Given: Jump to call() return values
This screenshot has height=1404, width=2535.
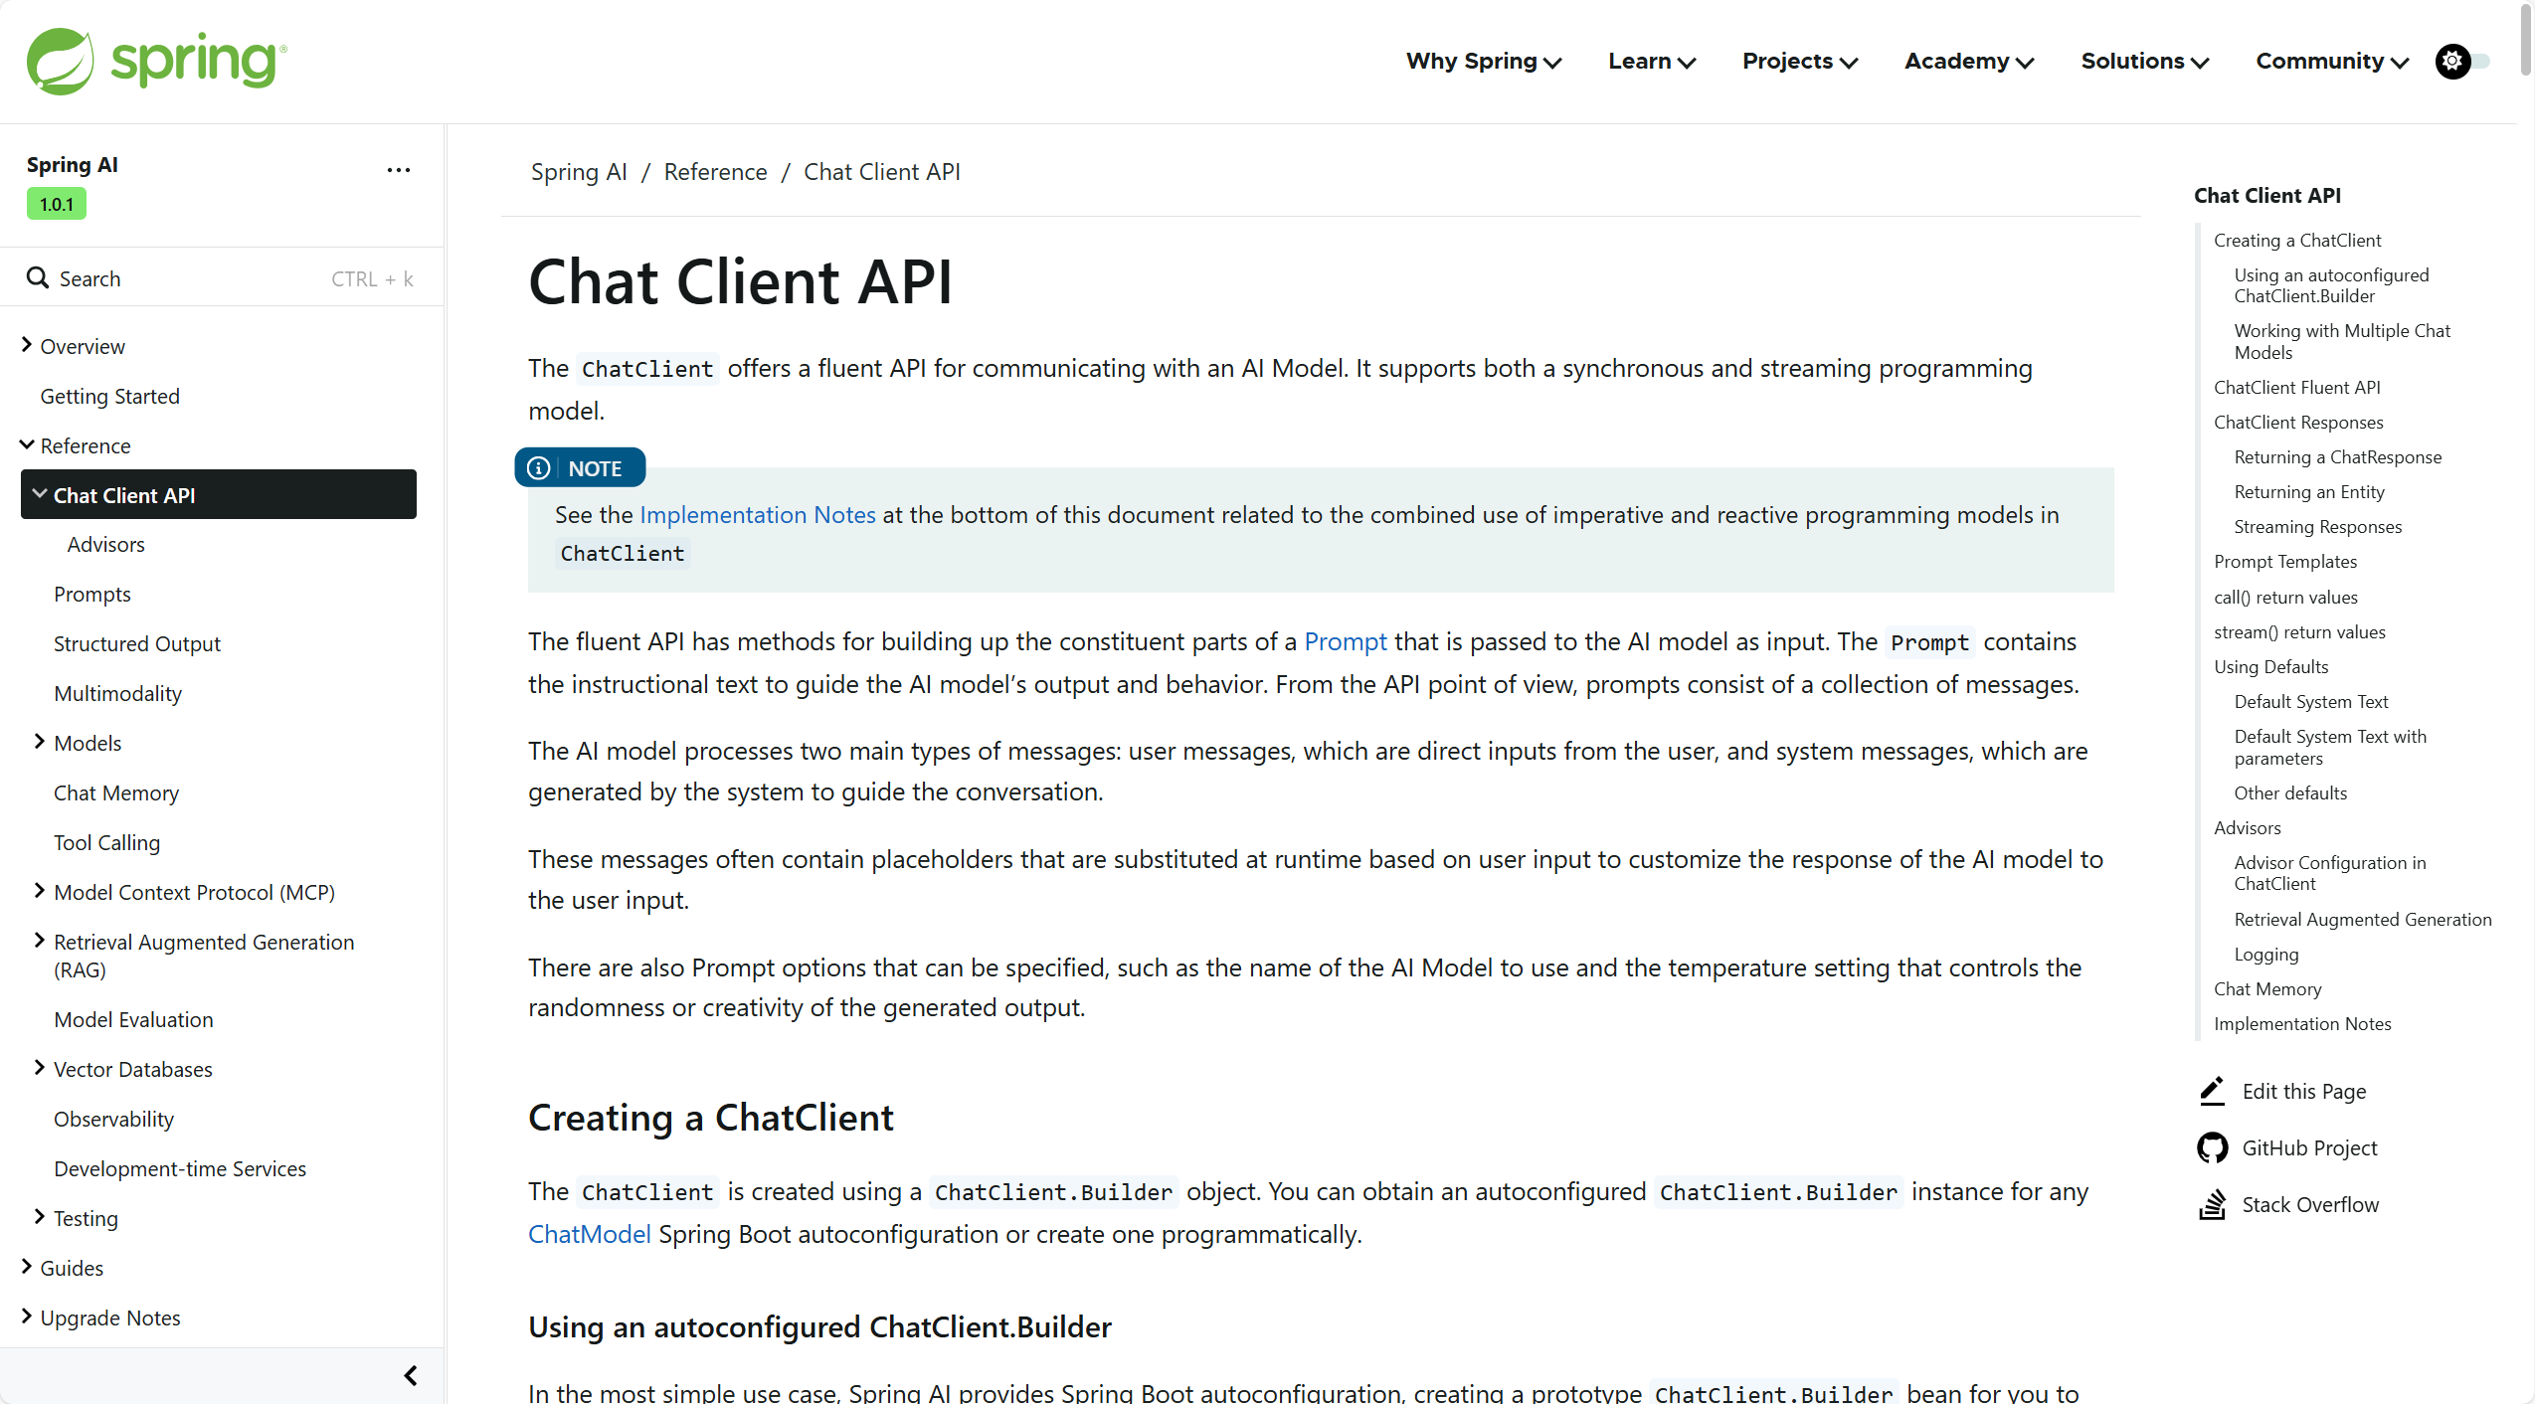Looking at the screenshot, I should pyautogui.click(x=2285, y=597).
